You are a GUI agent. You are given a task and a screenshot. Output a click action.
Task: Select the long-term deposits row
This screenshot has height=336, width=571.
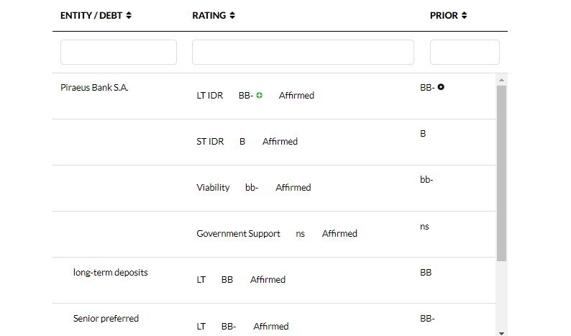[x=110, y=273]
